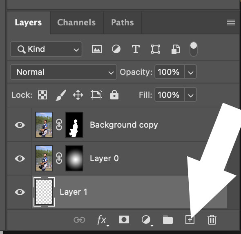
Task: Open the Normal blend mode dropdown
Action: click(63, 72)
